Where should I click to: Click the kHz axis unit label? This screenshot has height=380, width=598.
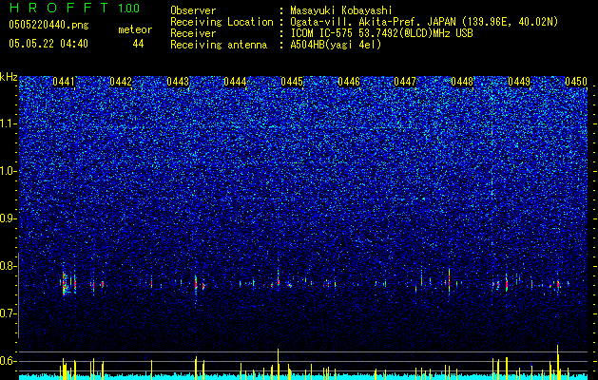click(9, 77)
